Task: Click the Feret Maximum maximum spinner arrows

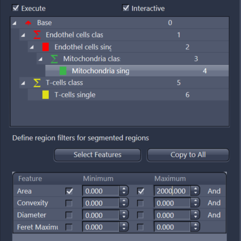Action: tap(195, 227)
